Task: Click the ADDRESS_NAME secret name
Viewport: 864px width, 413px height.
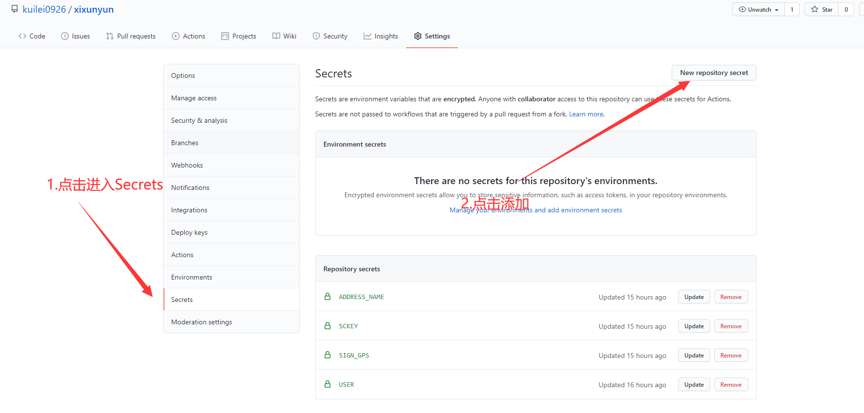Action: (361, 297)
